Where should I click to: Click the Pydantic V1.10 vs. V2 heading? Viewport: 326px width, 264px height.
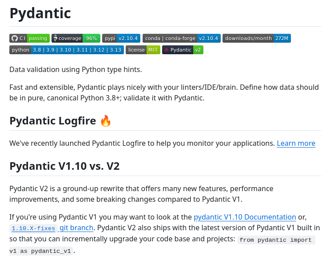[64, 166]
